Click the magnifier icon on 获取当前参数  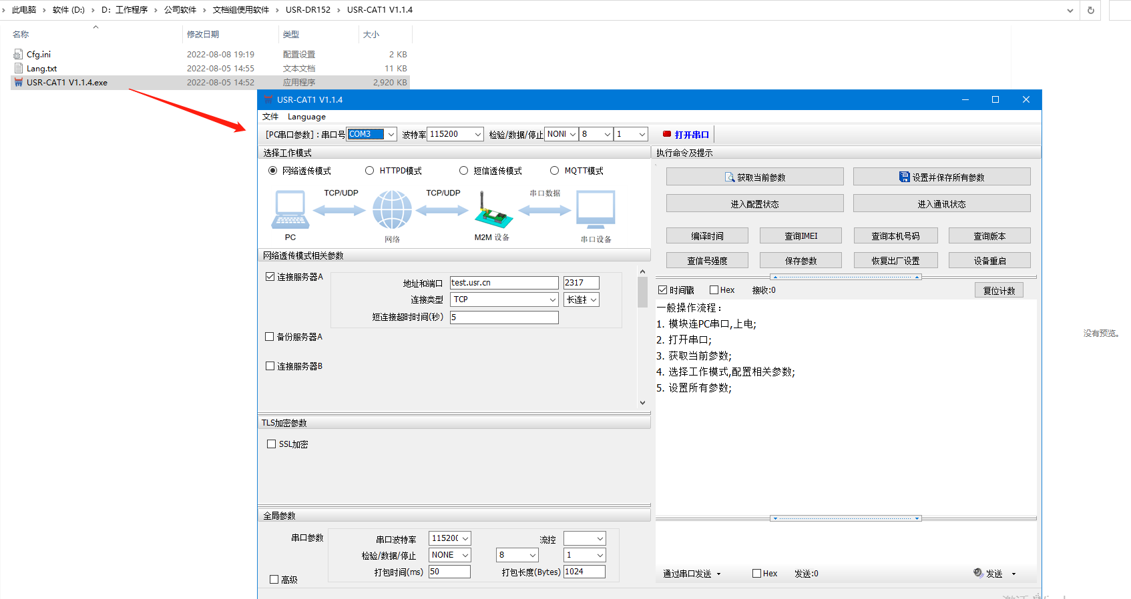(x=730, y=177)
